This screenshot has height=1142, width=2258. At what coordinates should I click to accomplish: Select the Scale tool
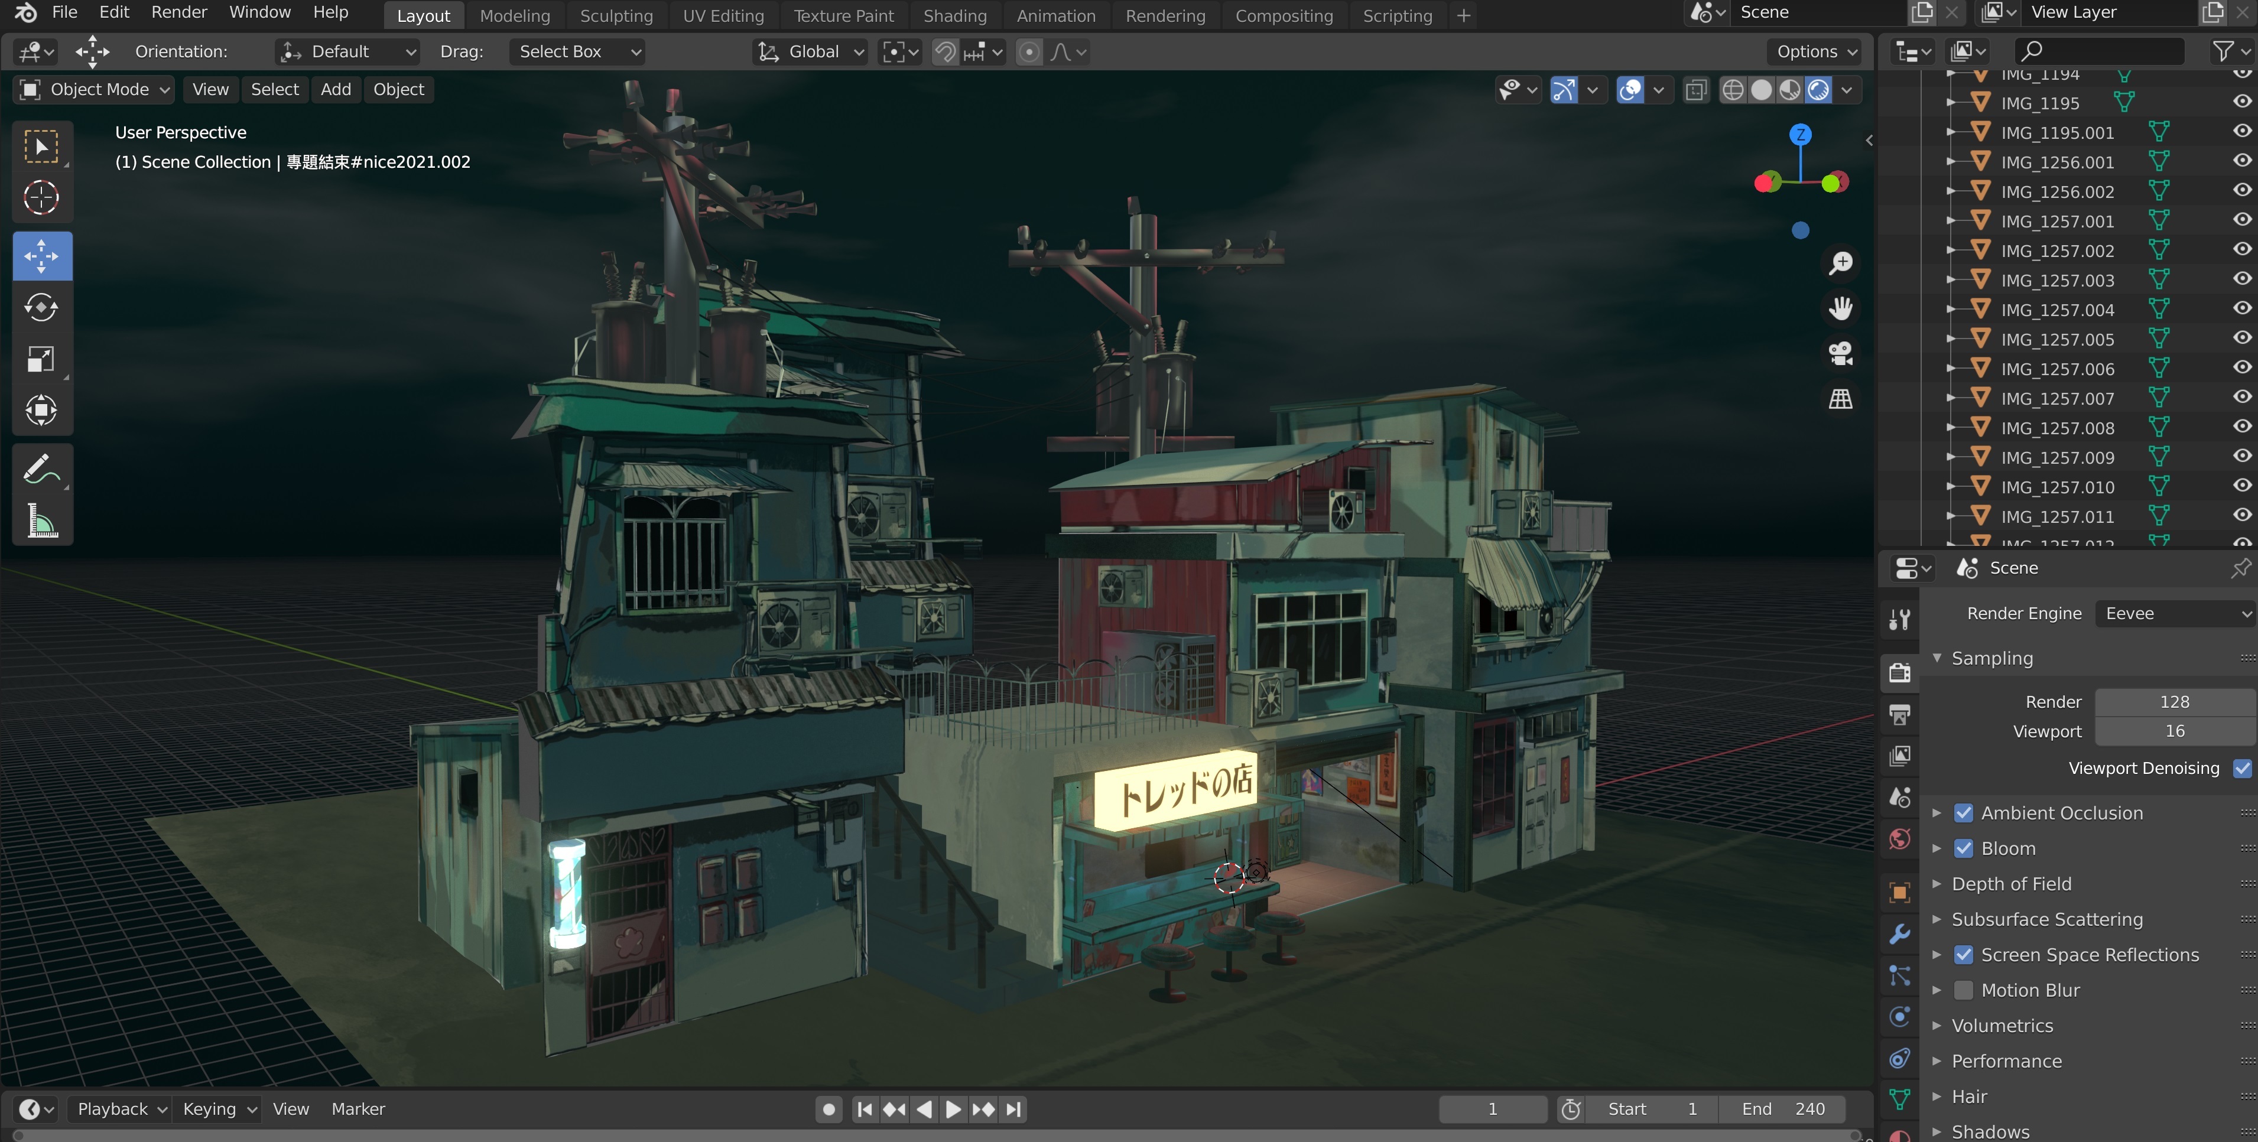(41, 359)
